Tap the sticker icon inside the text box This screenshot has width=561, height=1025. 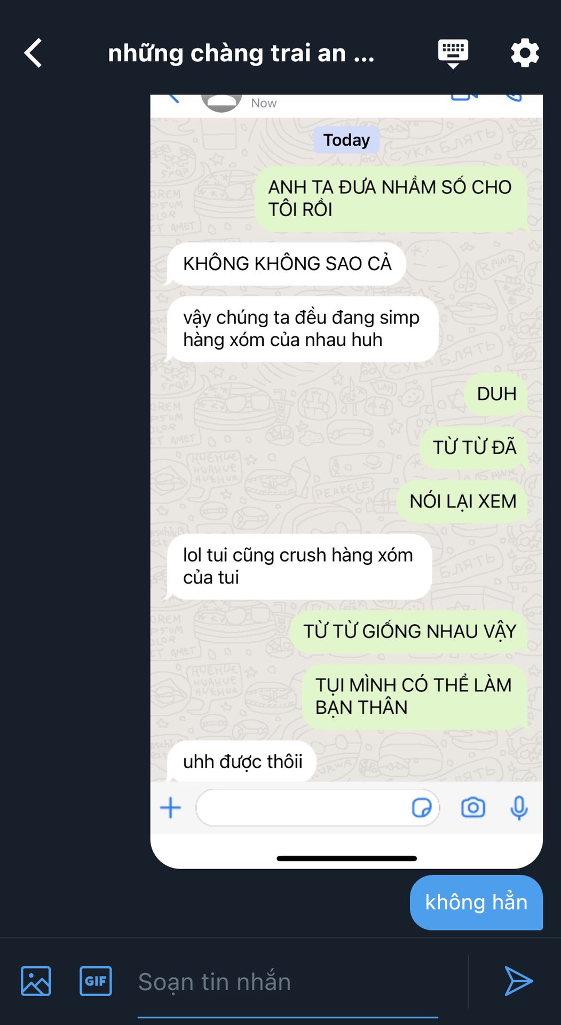coord(422,808)
